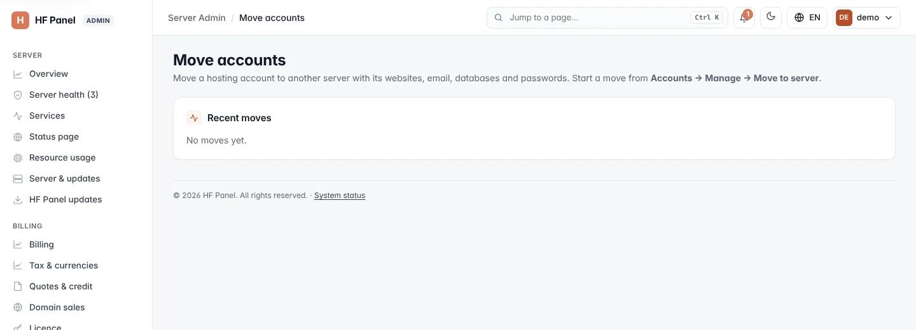Open the EN language selector

coord(807,18)
